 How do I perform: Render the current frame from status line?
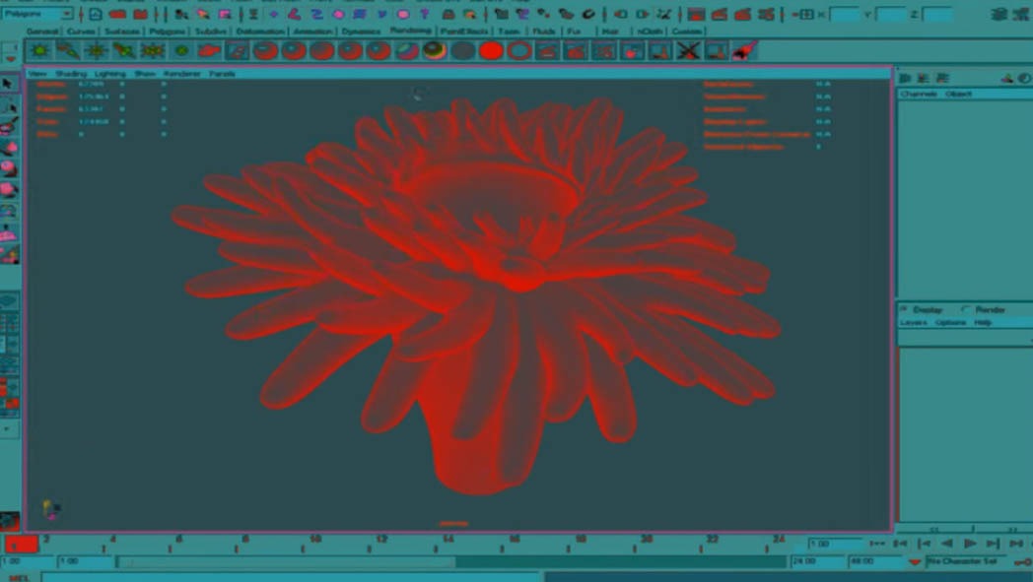tap(720, 14)
